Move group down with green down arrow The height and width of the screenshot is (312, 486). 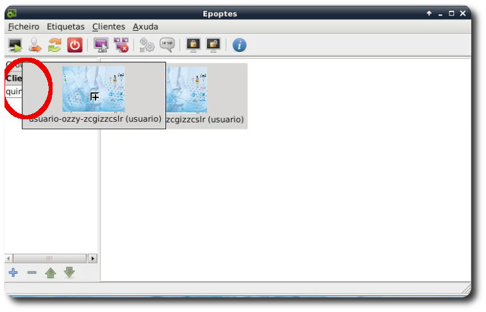(x=69, y=273)
